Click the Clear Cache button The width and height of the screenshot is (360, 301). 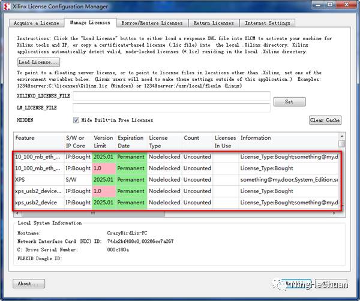[x=325, y=120]
